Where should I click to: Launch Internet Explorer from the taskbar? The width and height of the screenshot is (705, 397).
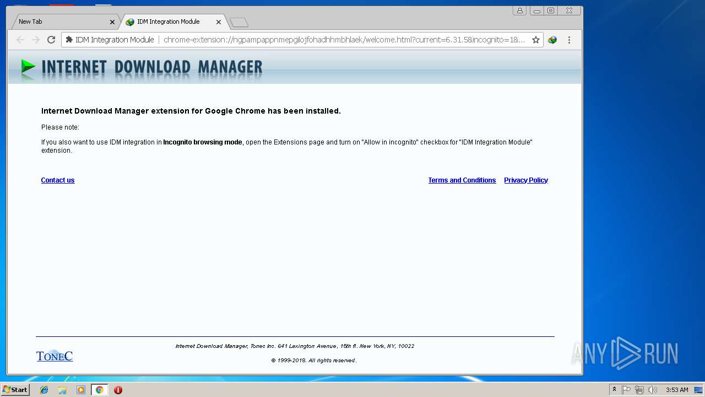tap(44, 390)
